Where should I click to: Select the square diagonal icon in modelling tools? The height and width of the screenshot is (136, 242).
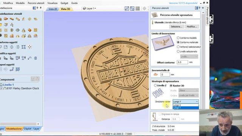click(x=6, y=36)
